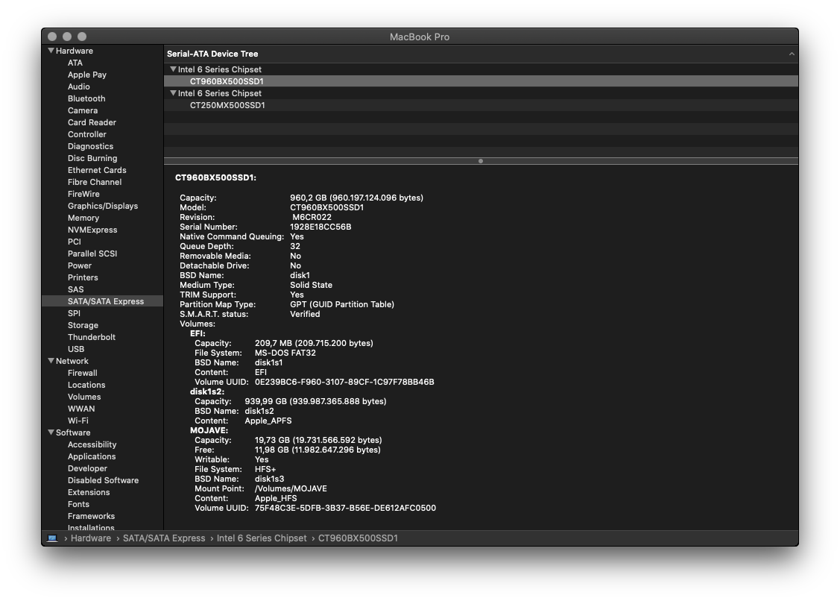Click SATA/SATA Express in the path bar
The height and width of the screenshot is (601, 840).
coord(164,538)
